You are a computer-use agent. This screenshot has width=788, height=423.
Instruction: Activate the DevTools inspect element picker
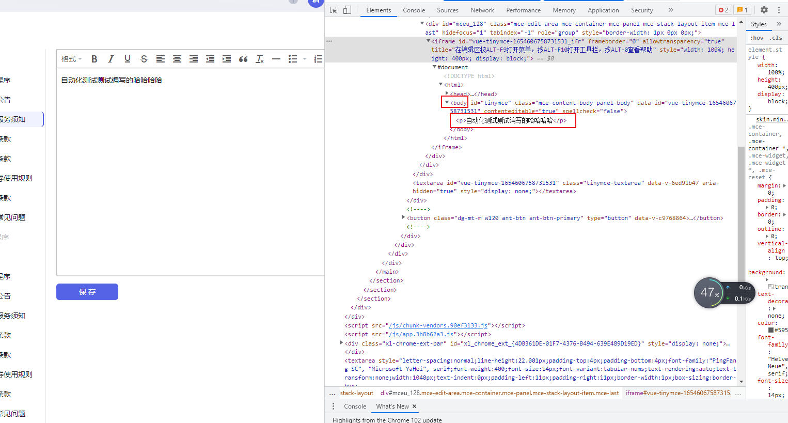click(333, 10)
